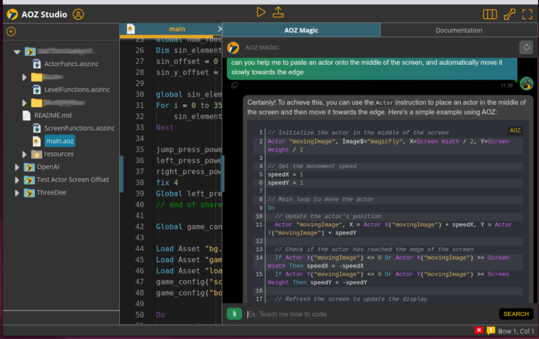Click the resources star folder icon
Screen dimensions: 539x339
click(x=36, y=154)
